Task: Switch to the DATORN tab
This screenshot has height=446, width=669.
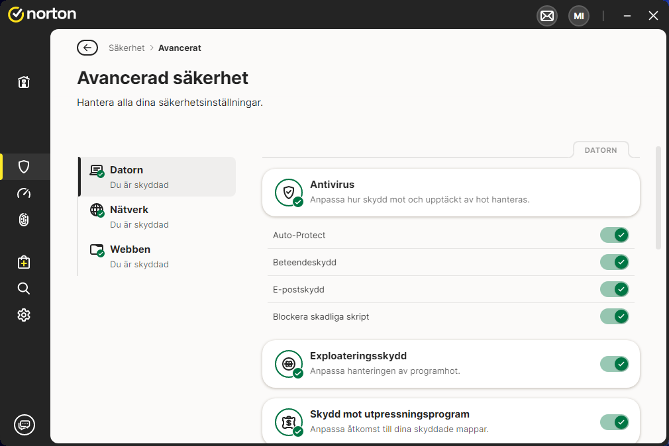Action: [x=600, y=150]
